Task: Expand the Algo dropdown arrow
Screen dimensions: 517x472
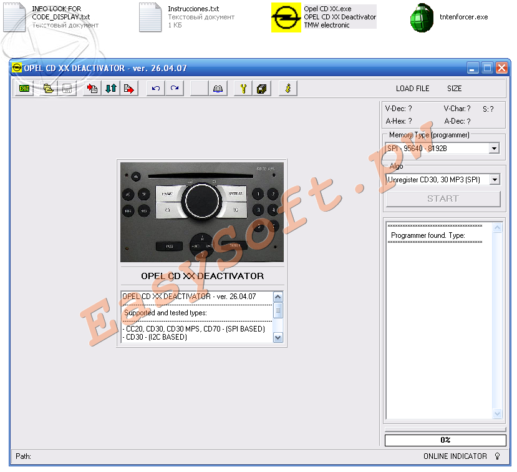Action: point(495,180)
